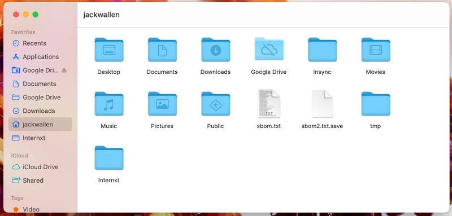The width and height of the screenshot is (452, 216).
Task: Open the Google Drive folder sidebar item
Action: pyautogui.click(x=40, y=98)
